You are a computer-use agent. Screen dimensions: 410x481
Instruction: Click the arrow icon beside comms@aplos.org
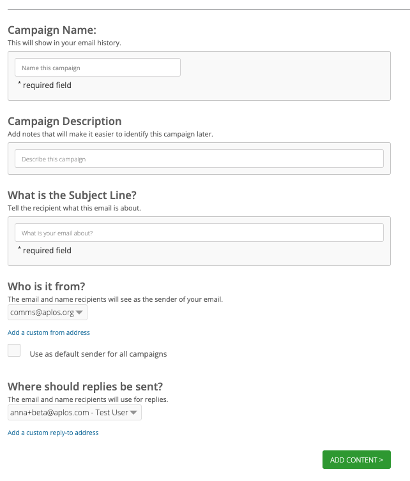[x=79, y=313]
